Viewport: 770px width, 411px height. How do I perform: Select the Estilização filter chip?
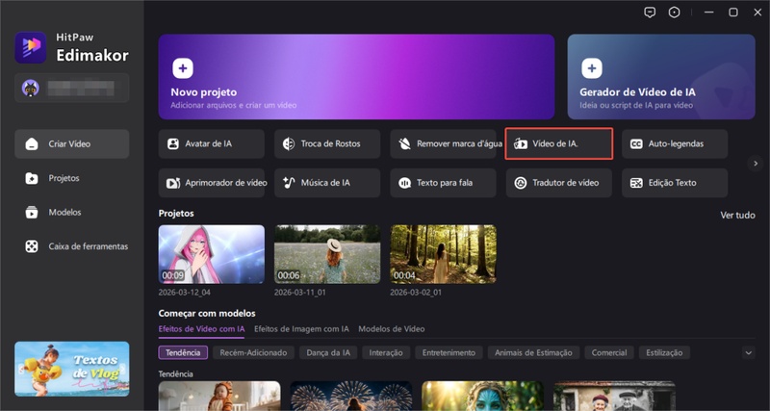click(664, 352)
